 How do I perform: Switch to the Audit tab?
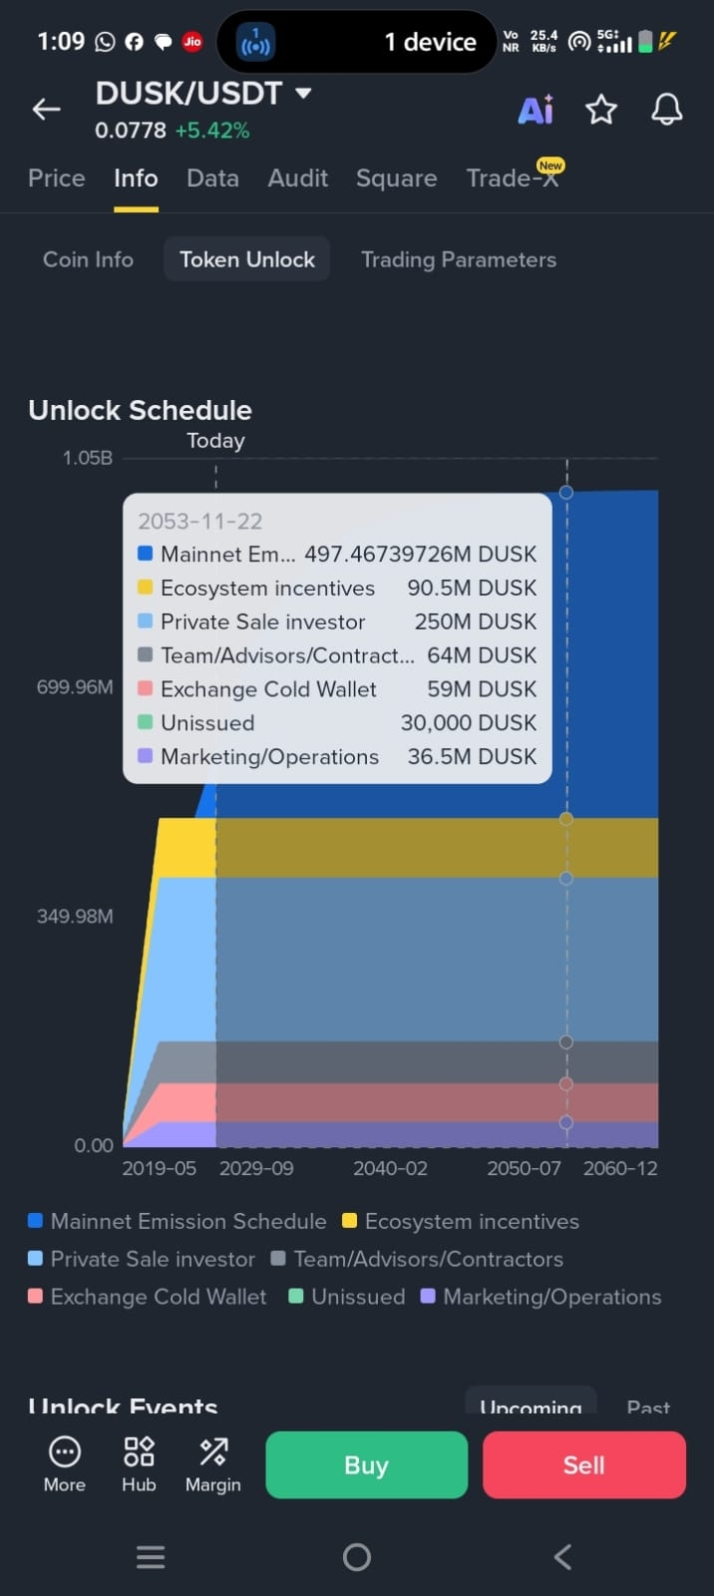coord(297,178)
